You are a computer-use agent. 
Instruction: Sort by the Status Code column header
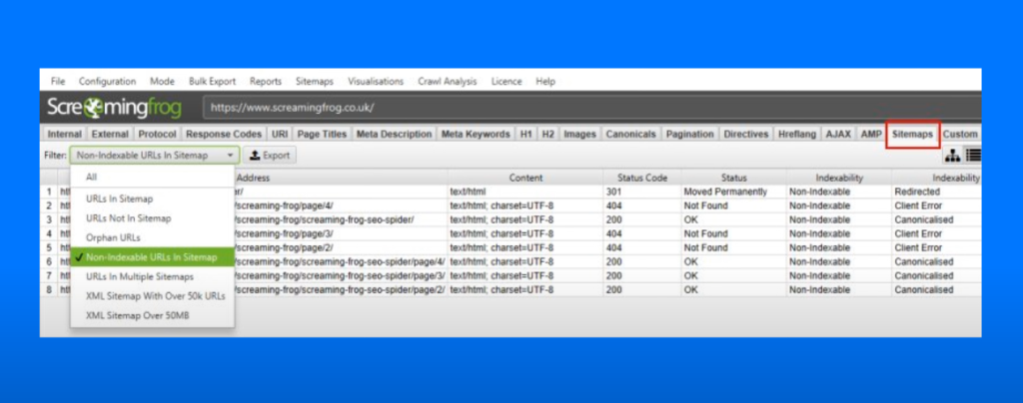642,178
